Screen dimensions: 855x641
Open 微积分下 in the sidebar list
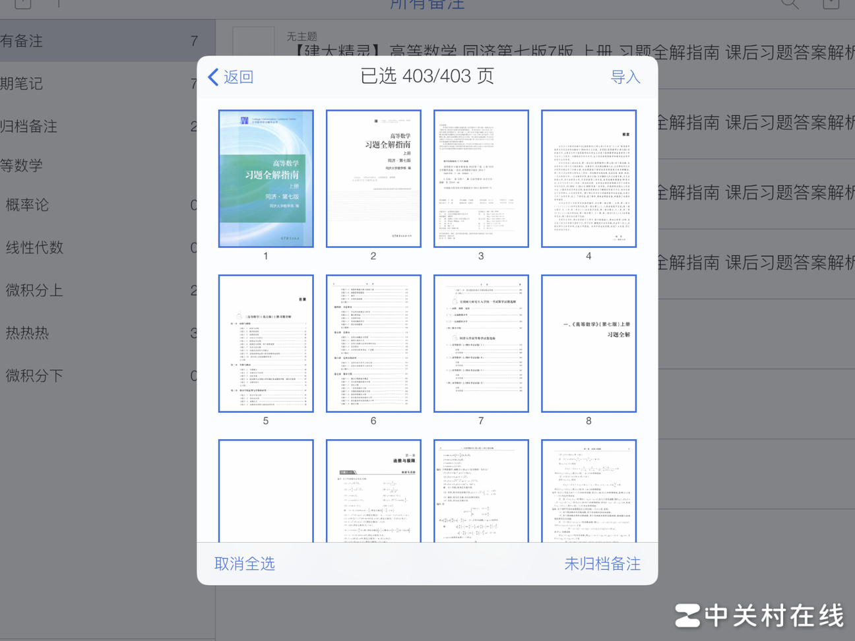[x=35, y=375]
